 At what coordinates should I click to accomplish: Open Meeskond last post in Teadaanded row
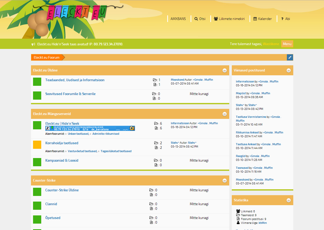coord(177,80)
